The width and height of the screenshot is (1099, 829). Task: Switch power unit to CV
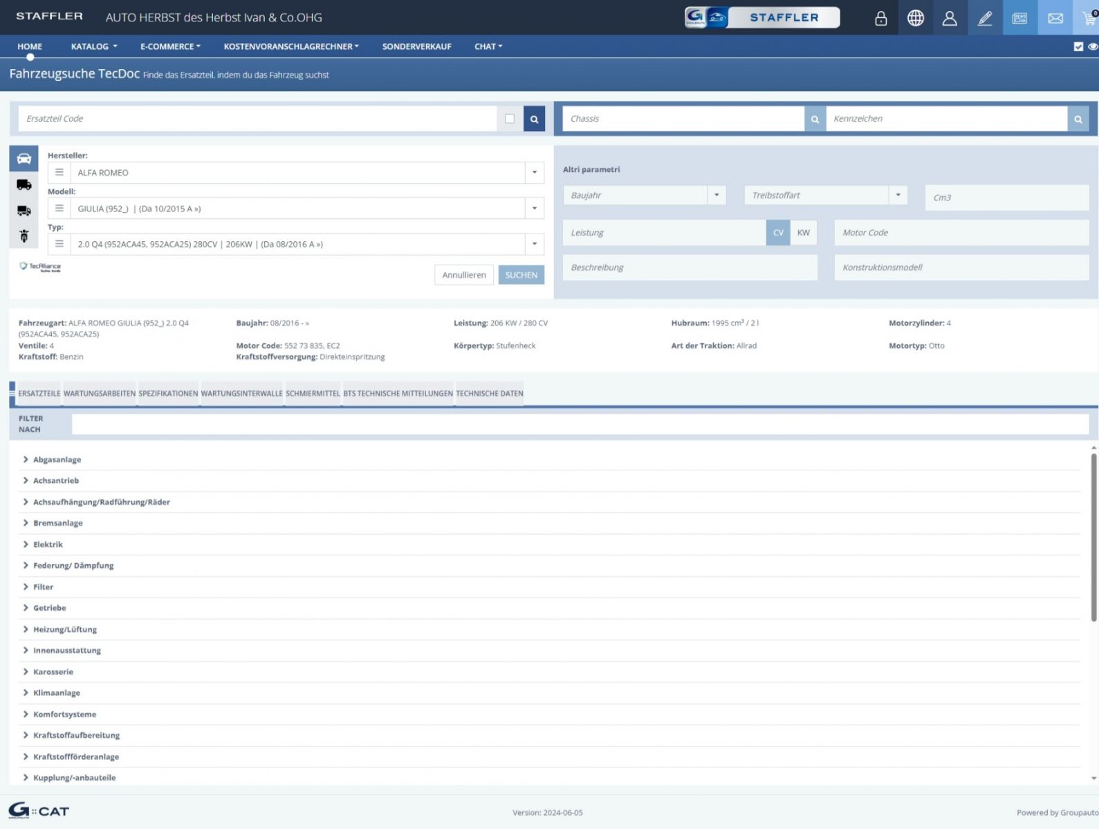click(778, 233)
